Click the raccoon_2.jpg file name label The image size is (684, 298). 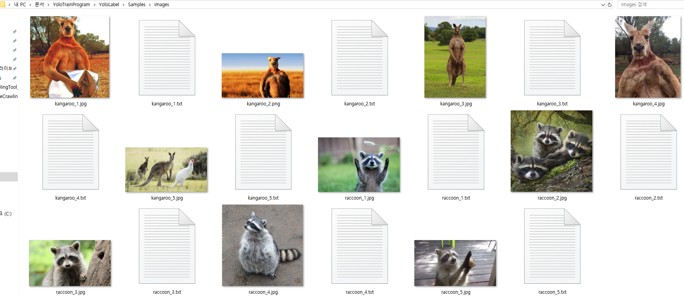(552, 198)
